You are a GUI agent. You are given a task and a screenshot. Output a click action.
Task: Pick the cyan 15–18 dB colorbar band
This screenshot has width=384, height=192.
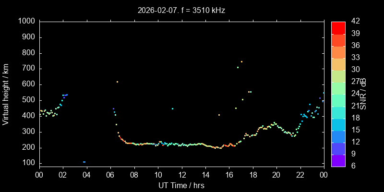(338, 124)
